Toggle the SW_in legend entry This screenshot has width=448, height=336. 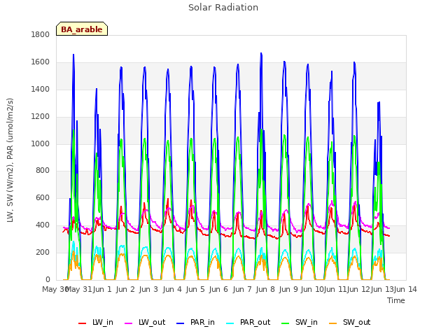click(x=300, y=323)
